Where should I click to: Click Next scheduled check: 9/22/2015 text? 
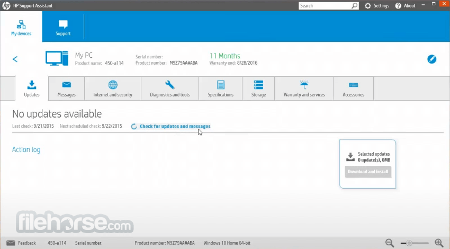pos(91,126)
